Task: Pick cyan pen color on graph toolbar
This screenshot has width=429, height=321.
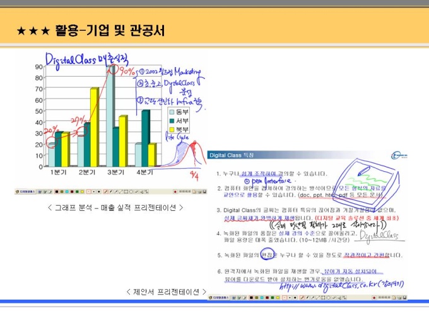Action: [67, 191]
